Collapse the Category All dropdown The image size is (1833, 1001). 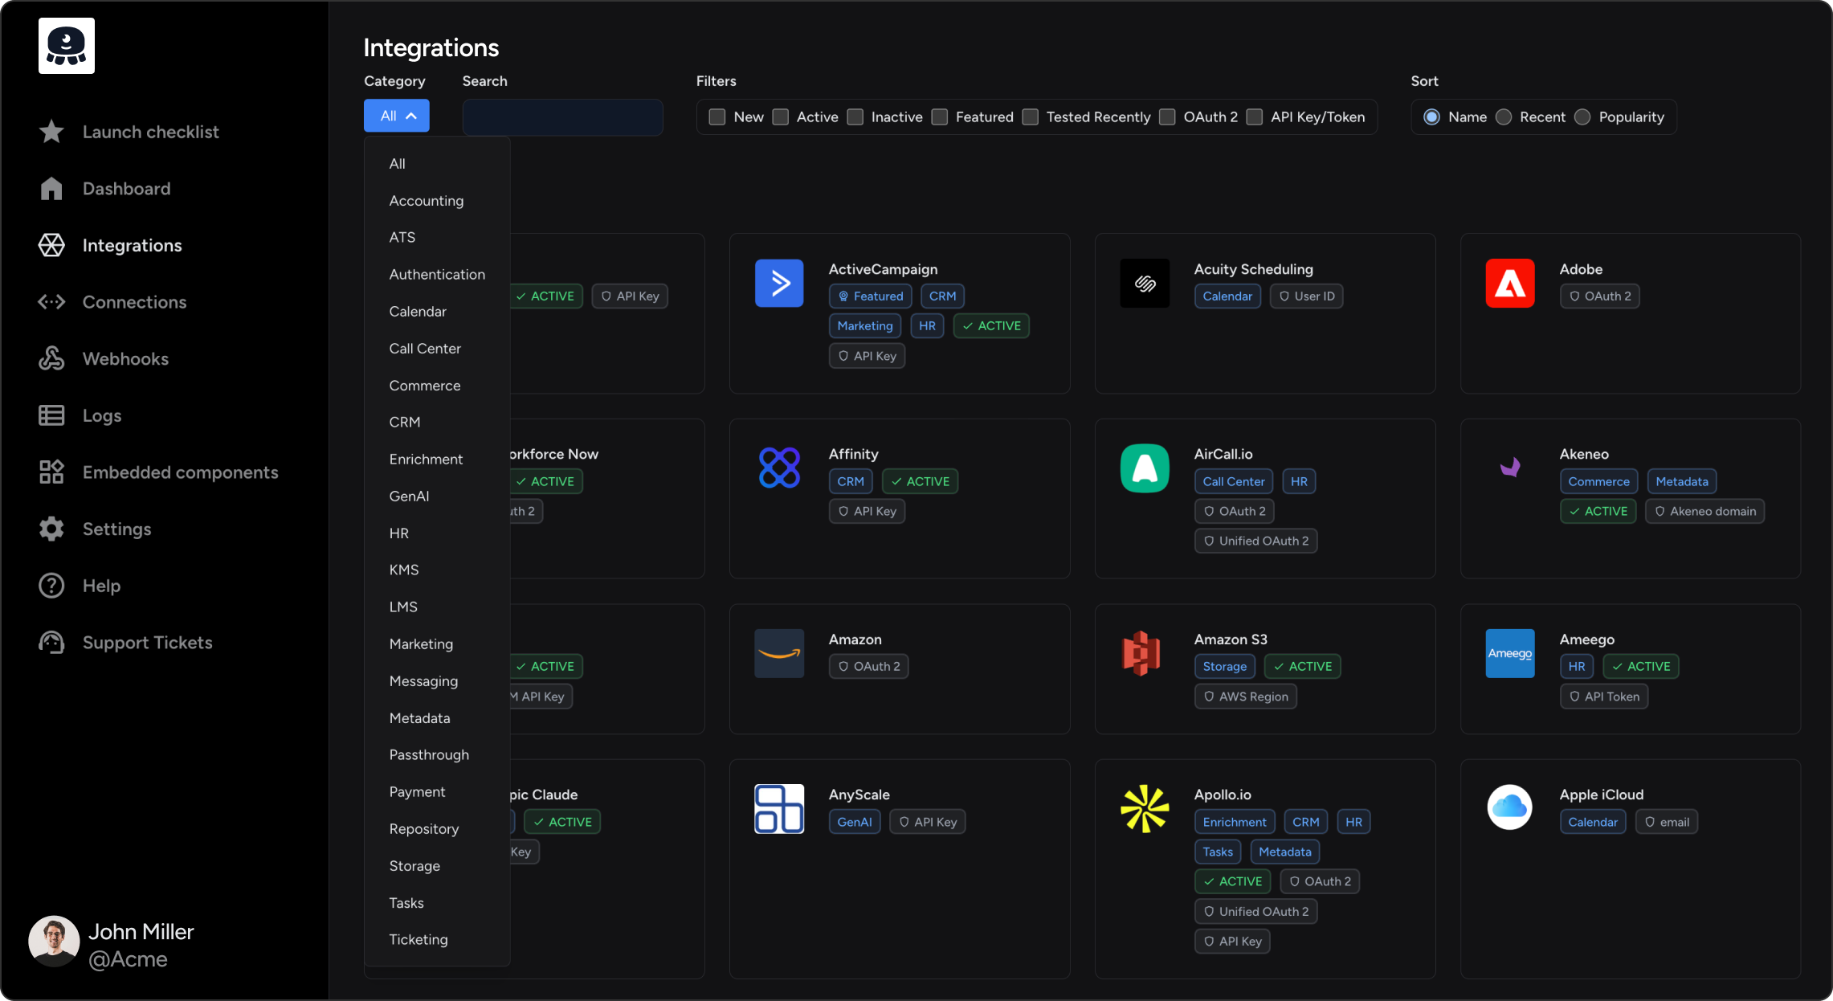point(396,115)
